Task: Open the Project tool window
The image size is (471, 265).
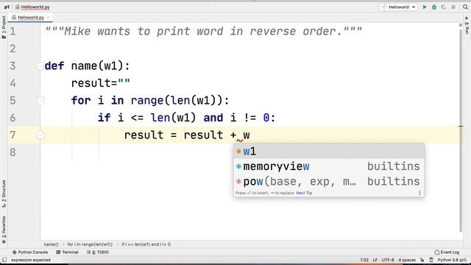Action: 4,27
